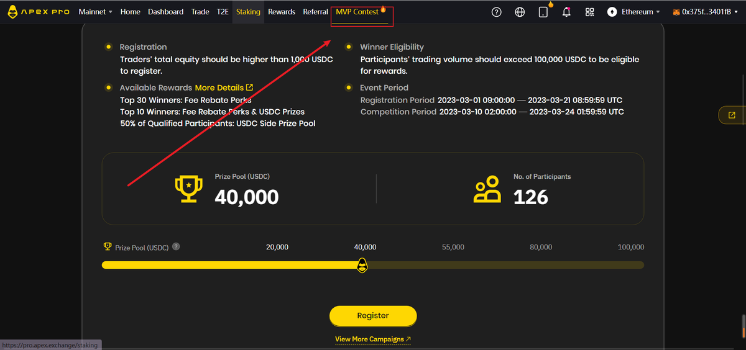
Task: Click the ApeX Pro logo
Action: (39, 12)
